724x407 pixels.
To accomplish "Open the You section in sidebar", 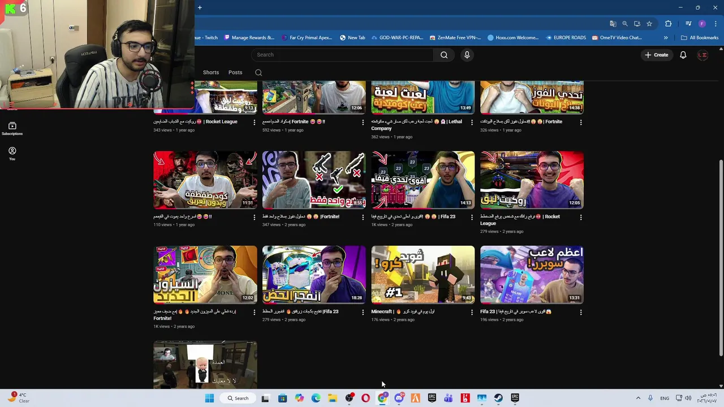I will click(x=12, y=154).
